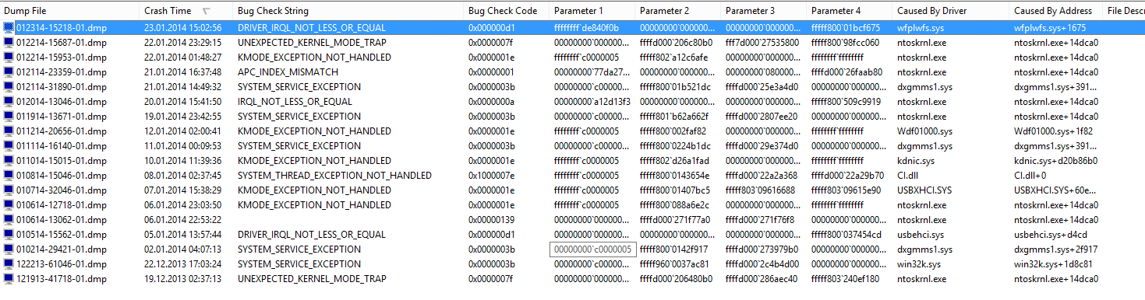This screenshot has width=1145, height=300.
Task: Click the sort arrow in Crash Time header
Action: [x=206, y=11]
